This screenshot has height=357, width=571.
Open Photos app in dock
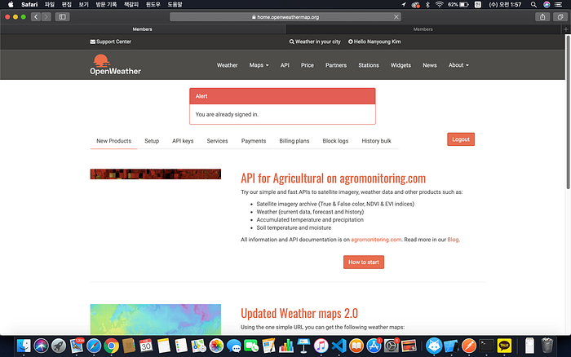click(x=216, y=346)
